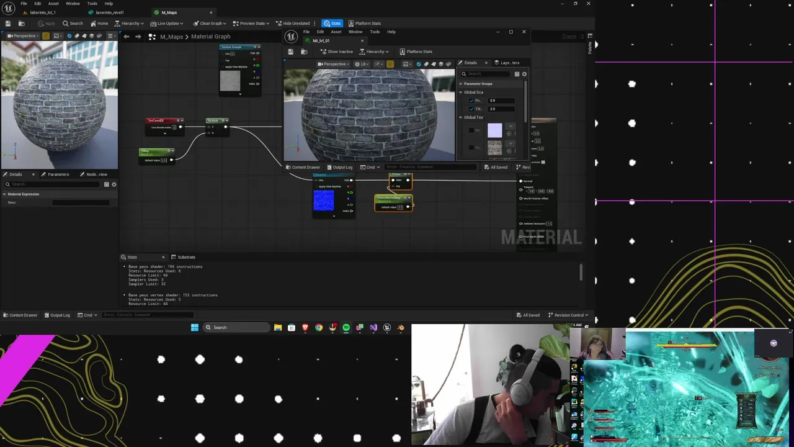Switch to Layer Parameters tab in MI_lvl_01
794x447 pixels.
click(x=507, y=63)
